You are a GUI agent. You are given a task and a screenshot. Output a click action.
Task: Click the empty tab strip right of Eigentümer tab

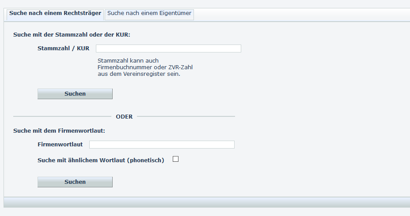point(300,14)
